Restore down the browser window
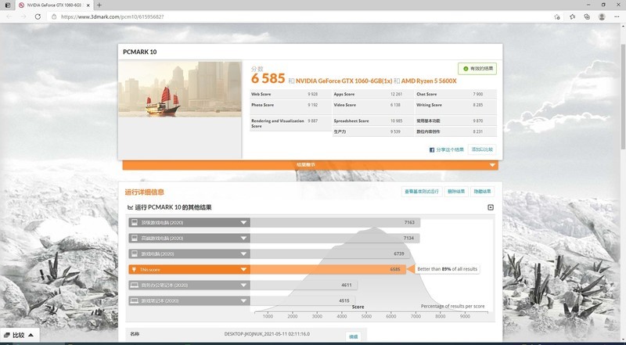The width and height of the screenshot is (626, 345). coord(603,5)
